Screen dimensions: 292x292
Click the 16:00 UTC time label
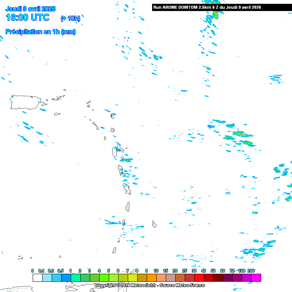(x=27, y=17)
